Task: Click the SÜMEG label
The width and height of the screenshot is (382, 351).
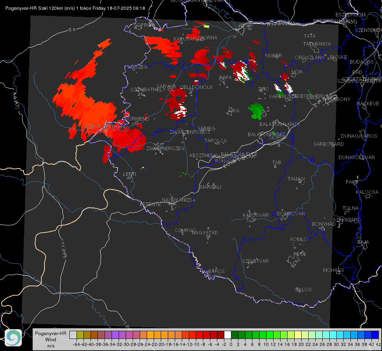Action: tap(206, 128)
